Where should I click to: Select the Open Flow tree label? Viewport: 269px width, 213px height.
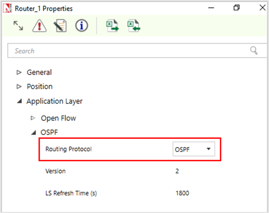click(x=58, y=118)
